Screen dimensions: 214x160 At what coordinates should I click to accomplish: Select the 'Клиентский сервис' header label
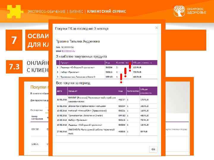tap(106, 12)
